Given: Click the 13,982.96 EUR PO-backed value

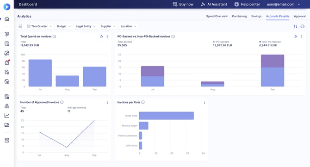Looking at the screenshot, I should [x=223, y=45].
